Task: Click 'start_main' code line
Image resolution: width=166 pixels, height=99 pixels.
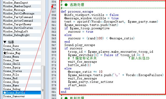Action: (77, 85)
